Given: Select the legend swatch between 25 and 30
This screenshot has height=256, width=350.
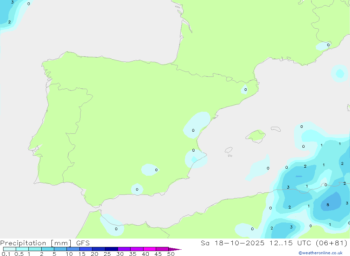Looking at the screenshot, I should [111, 249].
